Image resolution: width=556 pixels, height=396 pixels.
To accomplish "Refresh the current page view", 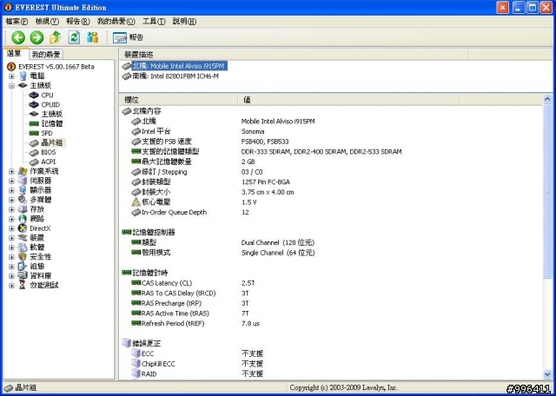I will [74, 37].
